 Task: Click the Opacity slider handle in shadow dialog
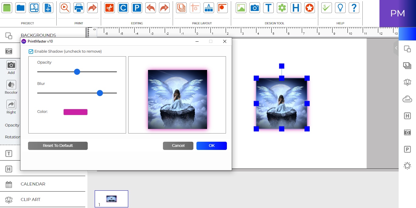pos(77,72)
